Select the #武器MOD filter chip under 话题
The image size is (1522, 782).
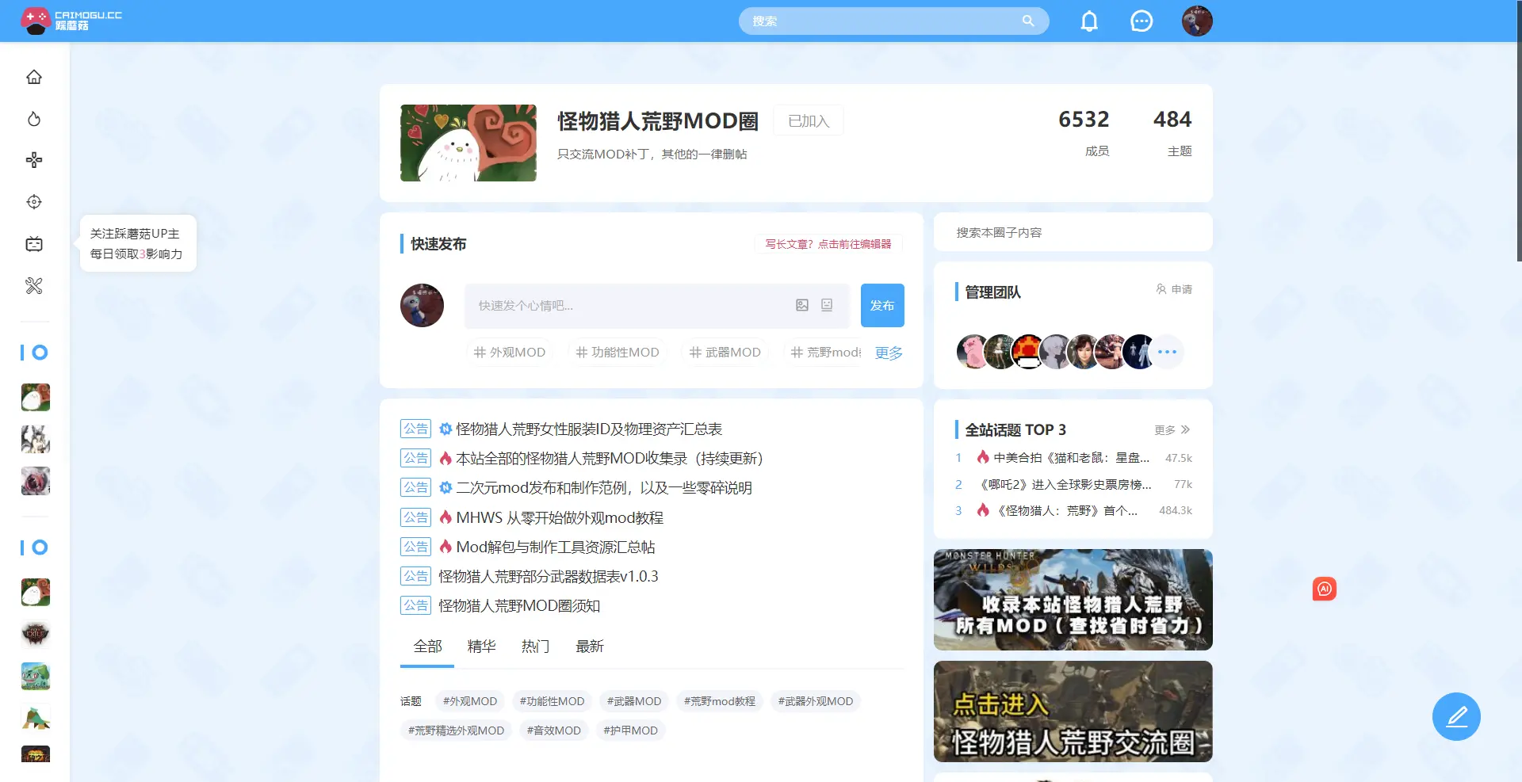(633, 701)
